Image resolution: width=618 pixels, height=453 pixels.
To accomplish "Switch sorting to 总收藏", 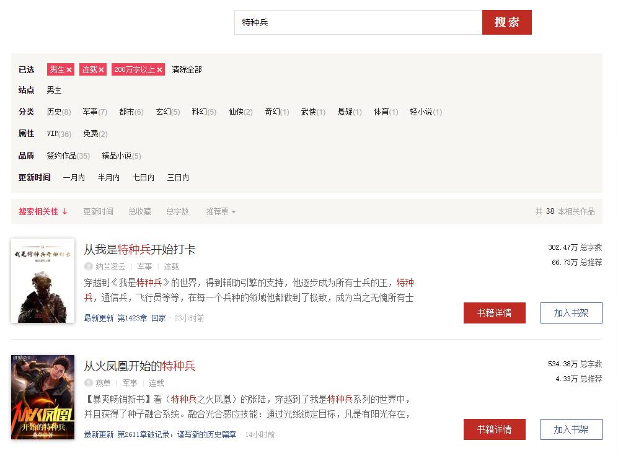I will pyautogui.click(x=139, y=211).
